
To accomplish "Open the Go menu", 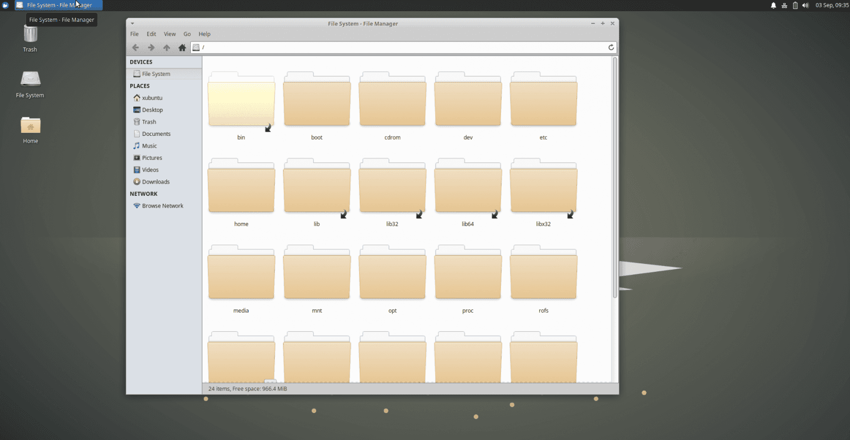I will 187,34.
